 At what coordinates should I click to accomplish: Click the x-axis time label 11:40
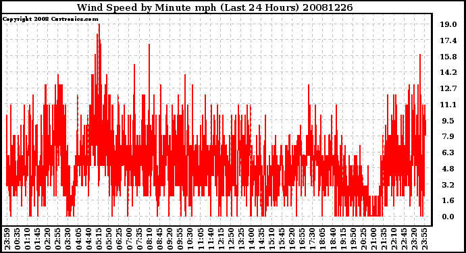(211, 240)
